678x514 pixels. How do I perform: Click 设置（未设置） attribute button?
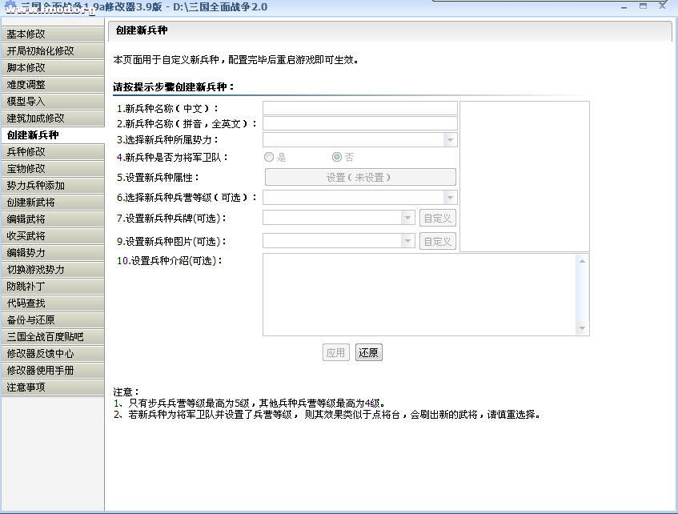360,177
